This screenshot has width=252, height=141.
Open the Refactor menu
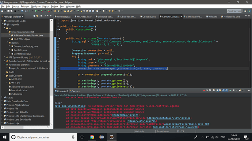pos(25,7)
